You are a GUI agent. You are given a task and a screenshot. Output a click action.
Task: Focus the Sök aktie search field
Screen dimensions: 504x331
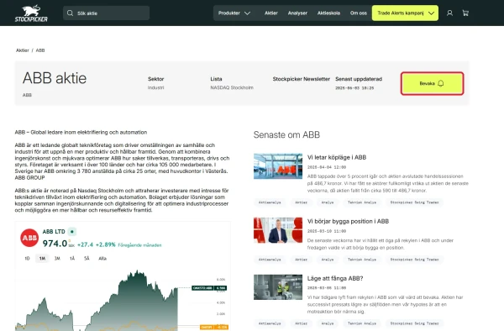[x=107, y=13]
